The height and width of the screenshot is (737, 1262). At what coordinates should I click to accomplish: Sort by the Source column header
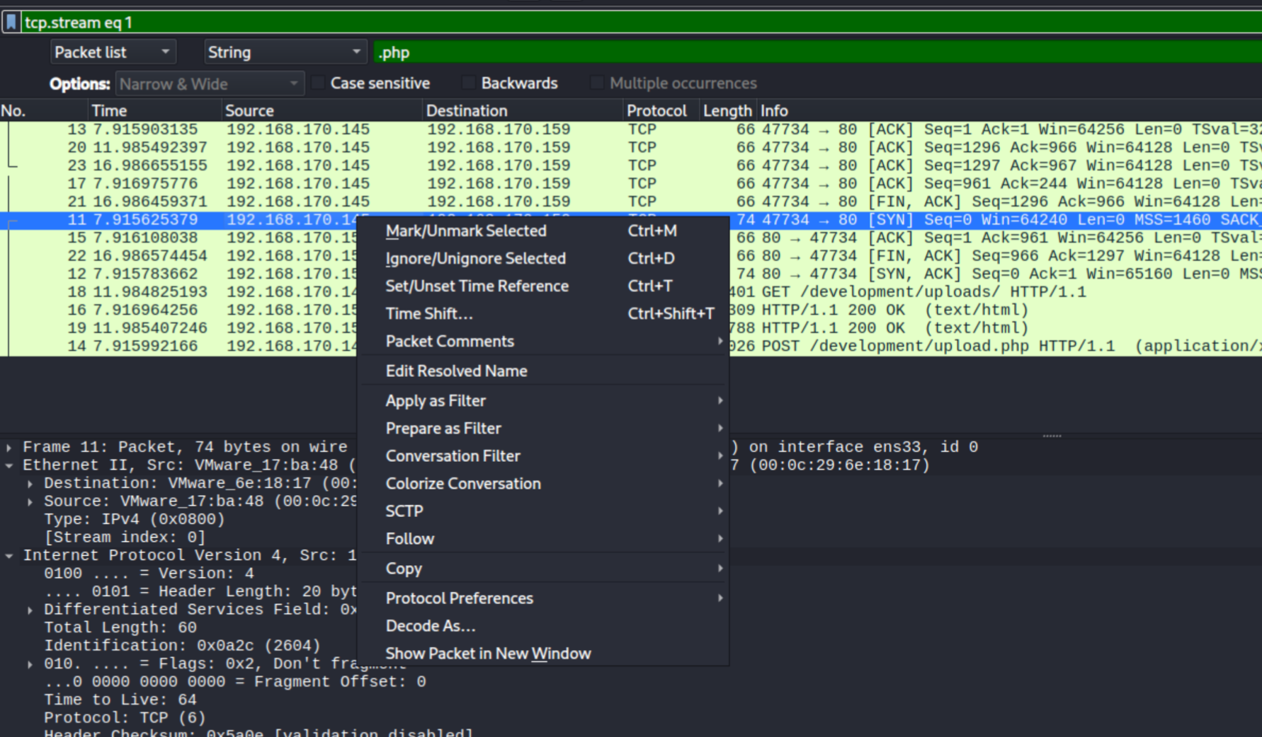tap(322, 110)
